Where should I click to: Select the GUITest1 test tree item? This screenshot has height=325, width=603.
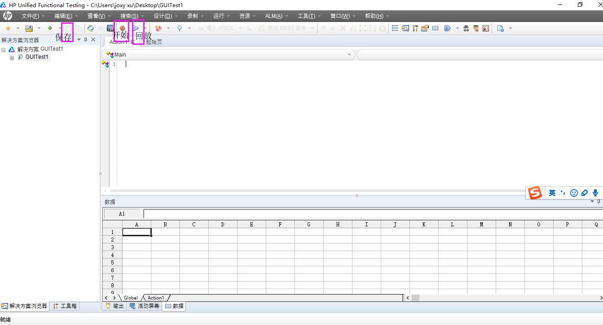tap(37, 57)
